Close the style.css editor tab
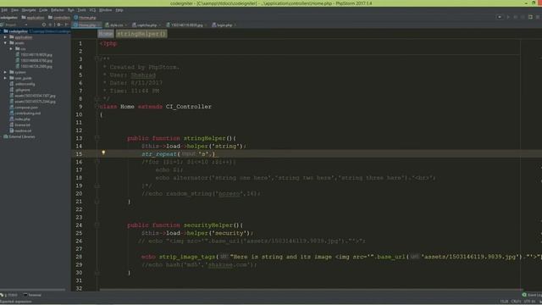Image resolution: width=542 pixels, height=305 pixels. [x=126, y=25]
